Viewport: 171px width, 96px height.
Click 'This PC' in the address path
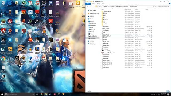pyautogui.click(x=100, y=6)
